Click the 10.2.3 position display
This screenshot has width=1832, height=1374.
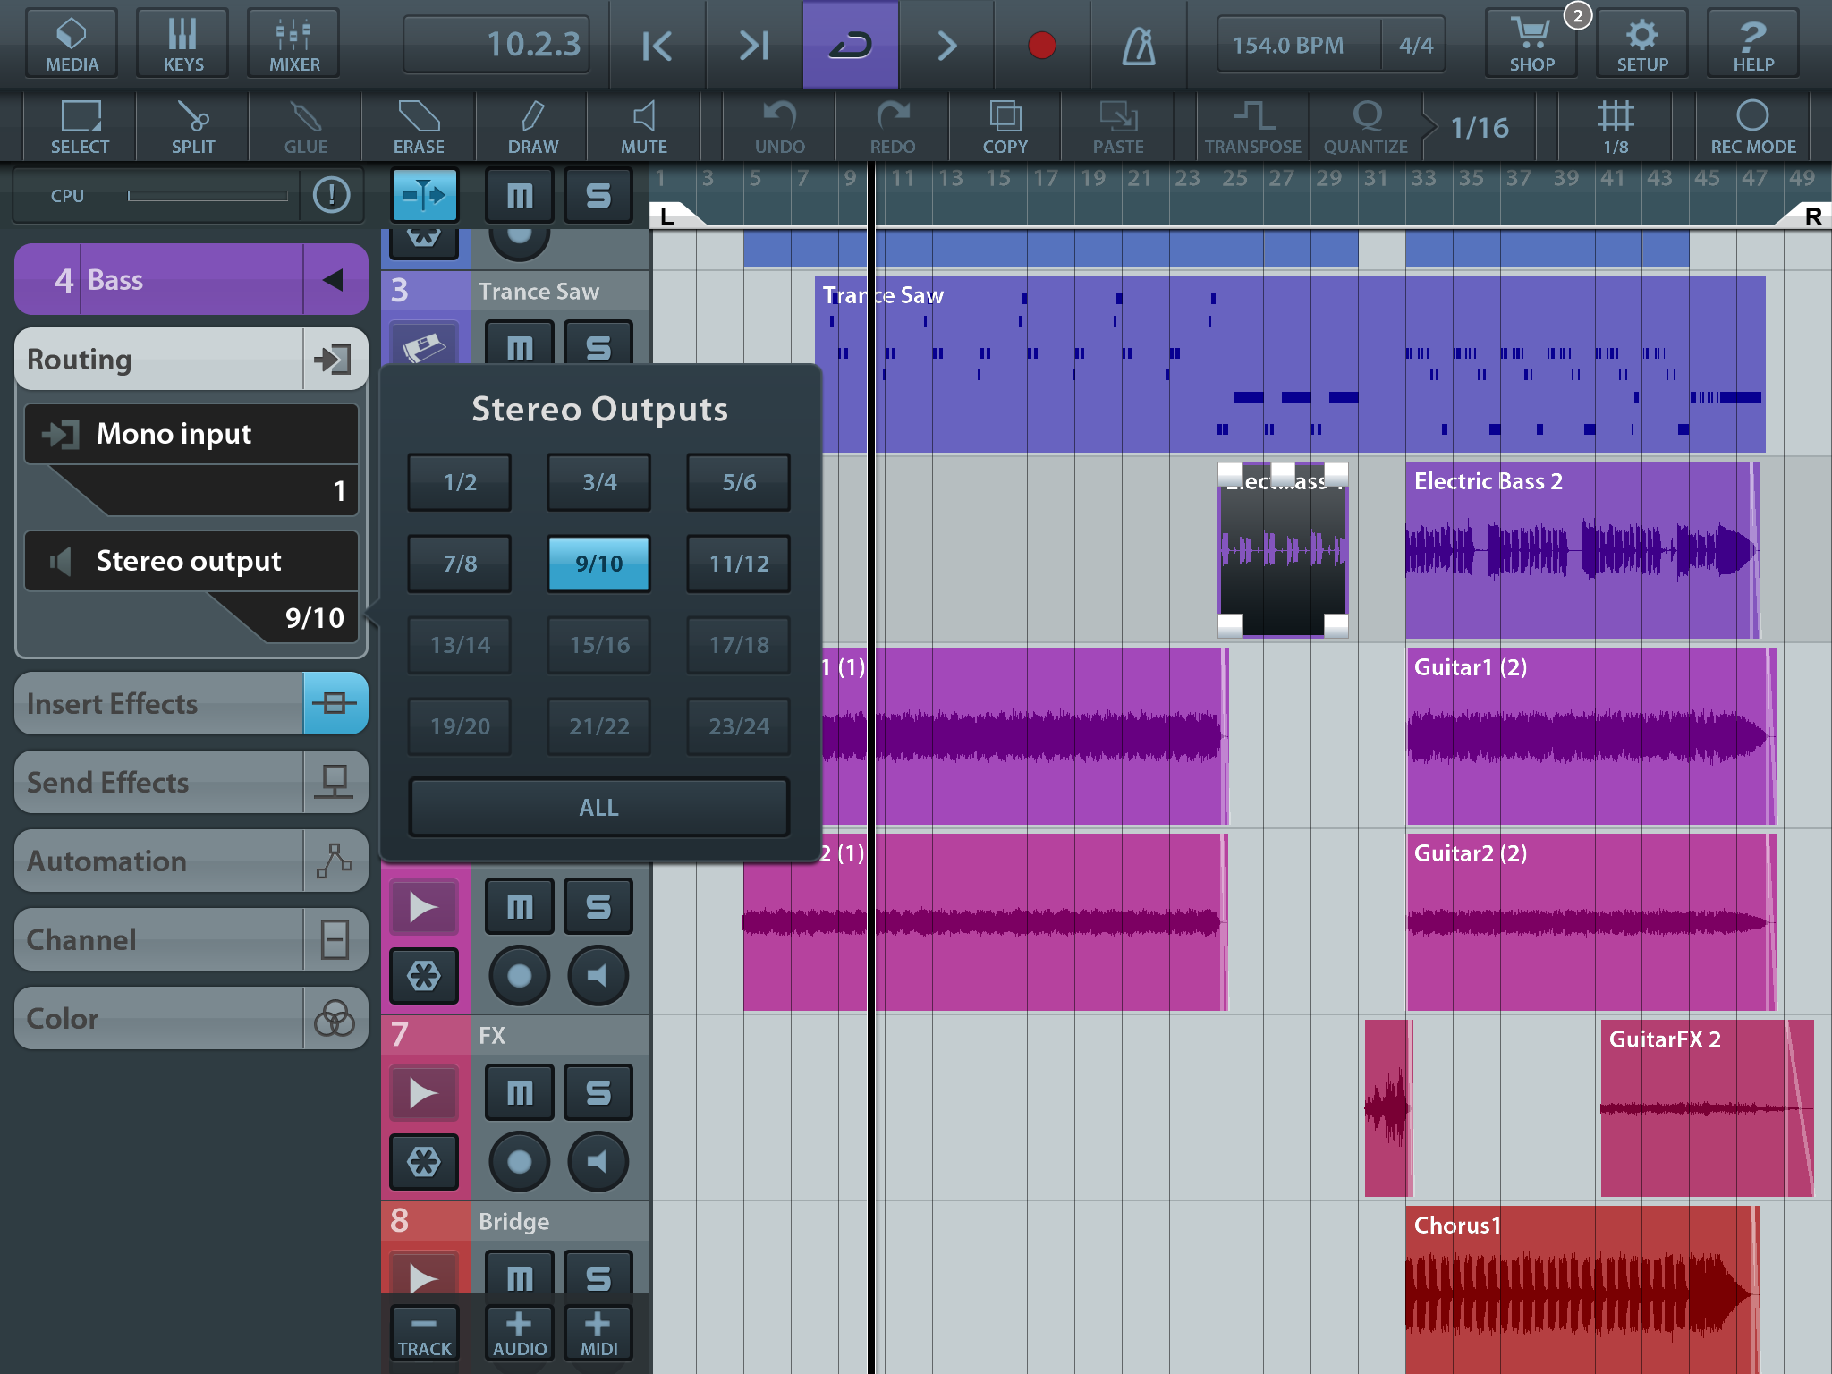[x=497, y=44]
